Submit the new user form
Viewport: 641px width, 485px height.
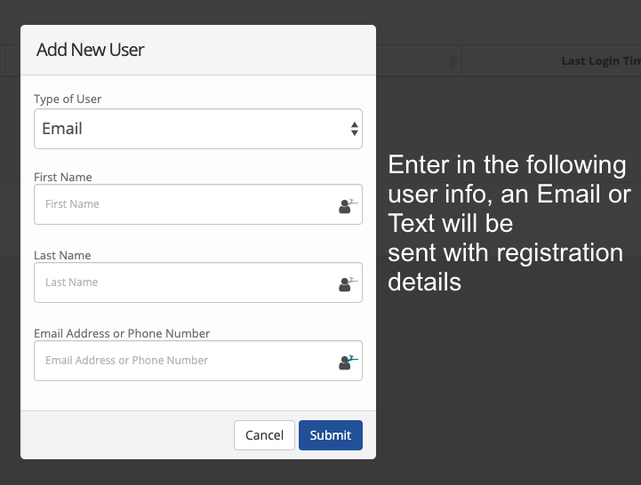[x=330, y=435]
